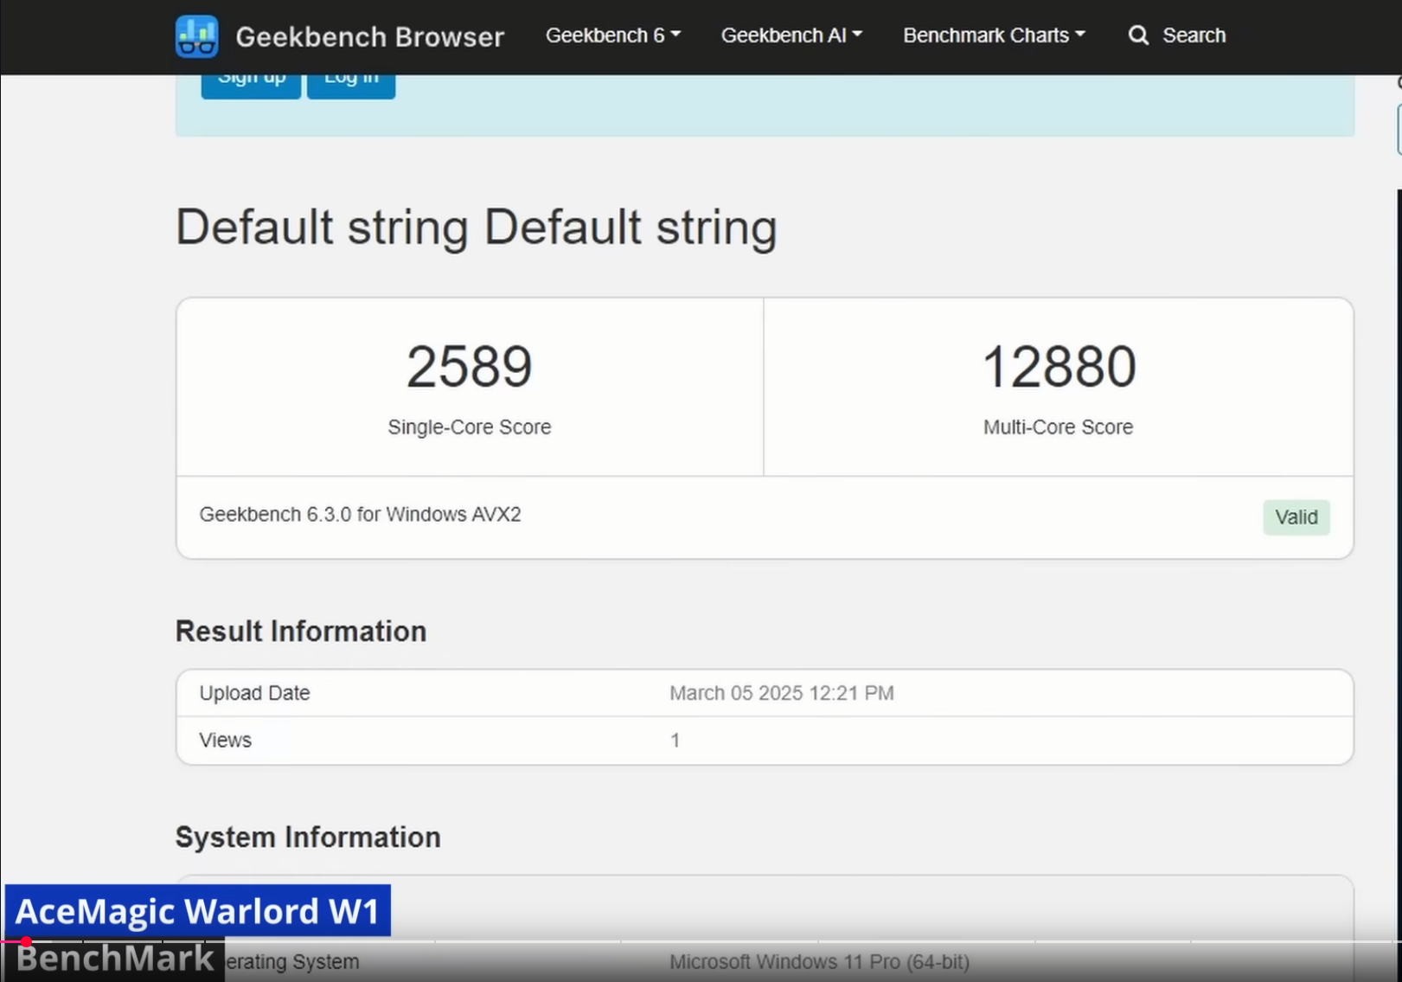The image size is (1402, 982).
Task: Click the Multi-Core Score label
Action: [x=1058, y=427]
